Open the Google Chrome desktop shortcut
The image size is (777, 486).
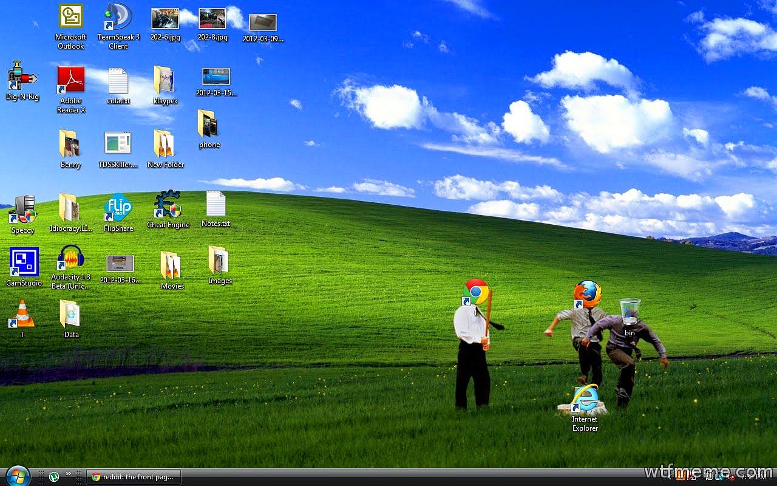pyautogui.click(x=476, y=292)
